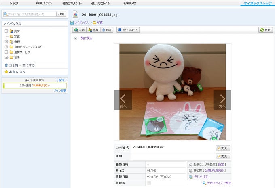Image resolution: width=275 pixels, height=188 pixels.
Task: Click the 検索 search button
Action: click(61, 14)
